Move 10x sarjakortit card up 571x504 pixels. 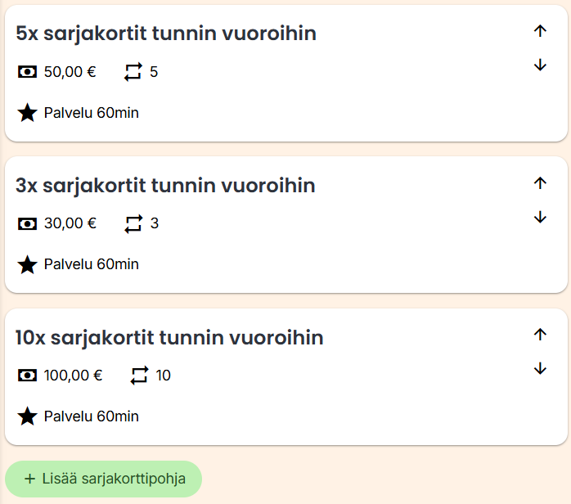coord(539,334)
